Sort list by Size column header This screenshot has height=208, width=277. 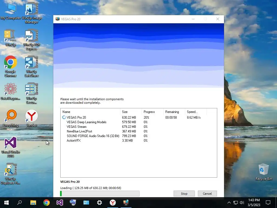[x=131, y=112]
